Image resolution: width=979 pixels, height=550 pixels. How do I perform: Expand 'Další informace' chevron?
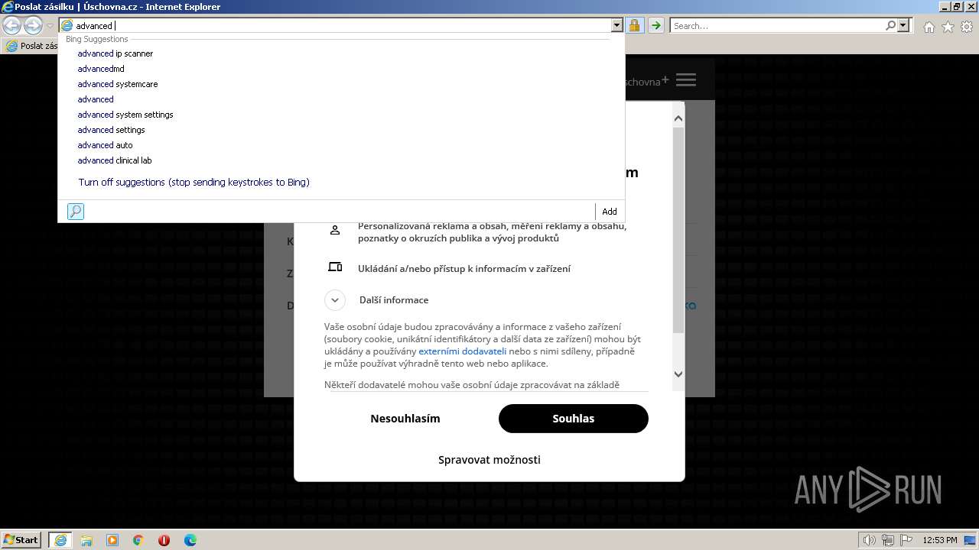coord(335,300)
